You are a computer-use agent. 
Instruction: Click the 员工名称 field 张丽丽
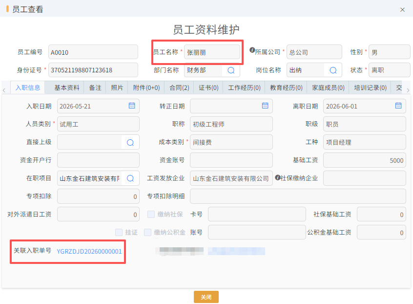pos(212,52)
